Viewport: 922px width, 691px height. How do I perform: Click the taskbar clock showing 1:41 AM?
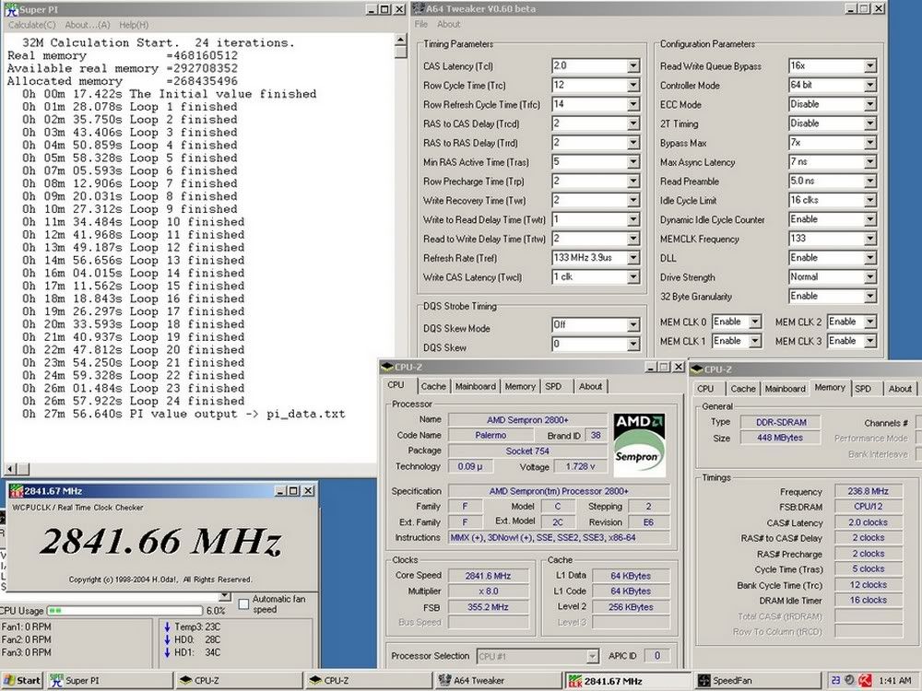point(895,681)
